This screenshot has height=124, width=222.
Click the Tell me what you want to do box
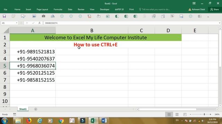coord(155,9)
